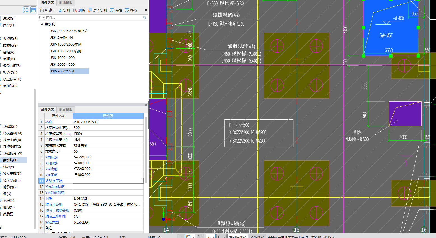Click the 跨图层选择 button
The image size is (436, 238).
(238, 237)
